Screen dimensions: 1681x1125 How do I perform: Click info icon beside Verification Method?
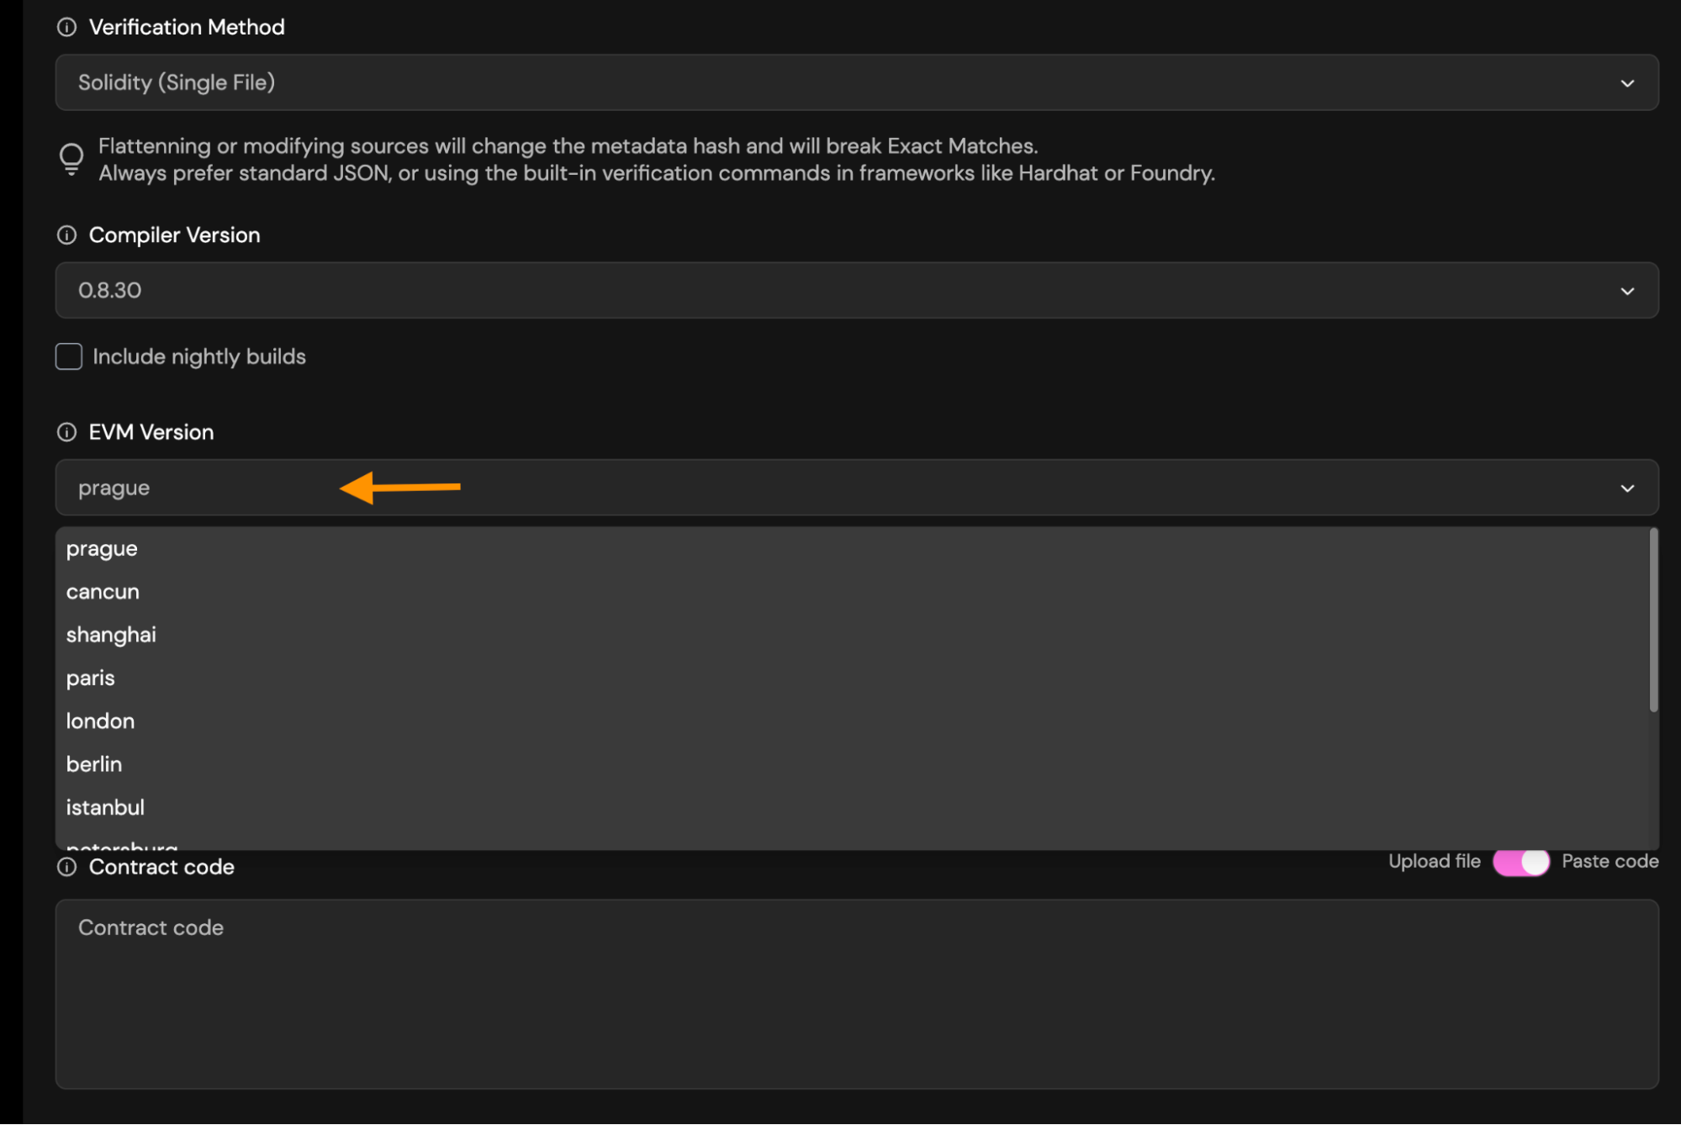(x=66, y=28)
